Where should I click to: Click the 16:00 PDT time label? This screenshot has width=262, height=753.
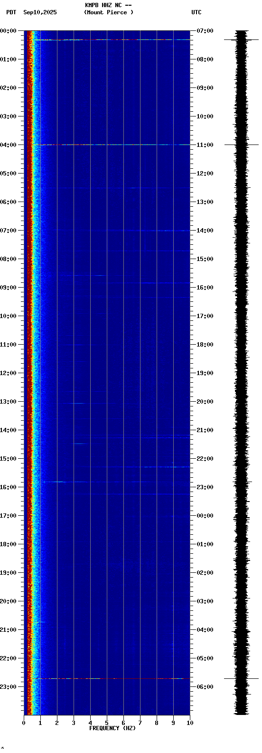(x=8, y=487)
